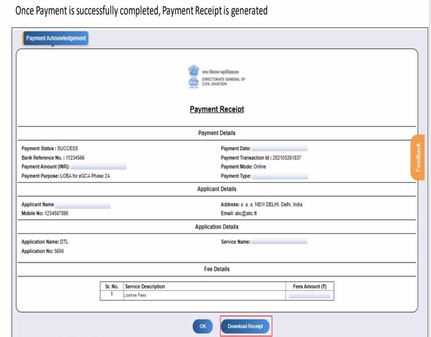Click Application Name: DTL
431x337 pixels.
(x=45, y=242)
